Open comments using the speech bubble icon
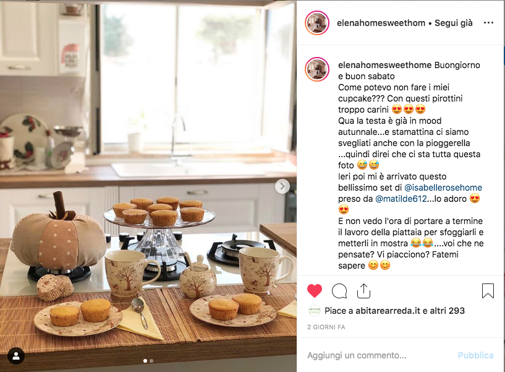This screenshot has height=372, width=505. 339,291
